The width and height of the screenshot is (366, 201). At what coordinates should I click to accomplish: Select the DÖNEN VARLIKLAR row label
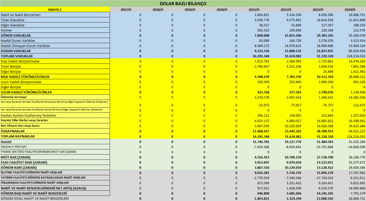pos(16,35)
